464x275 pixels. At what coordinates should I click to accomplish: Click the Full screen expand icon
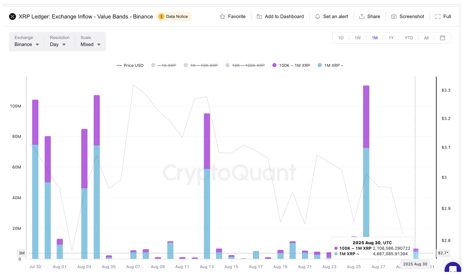click(x=438, y=17)
